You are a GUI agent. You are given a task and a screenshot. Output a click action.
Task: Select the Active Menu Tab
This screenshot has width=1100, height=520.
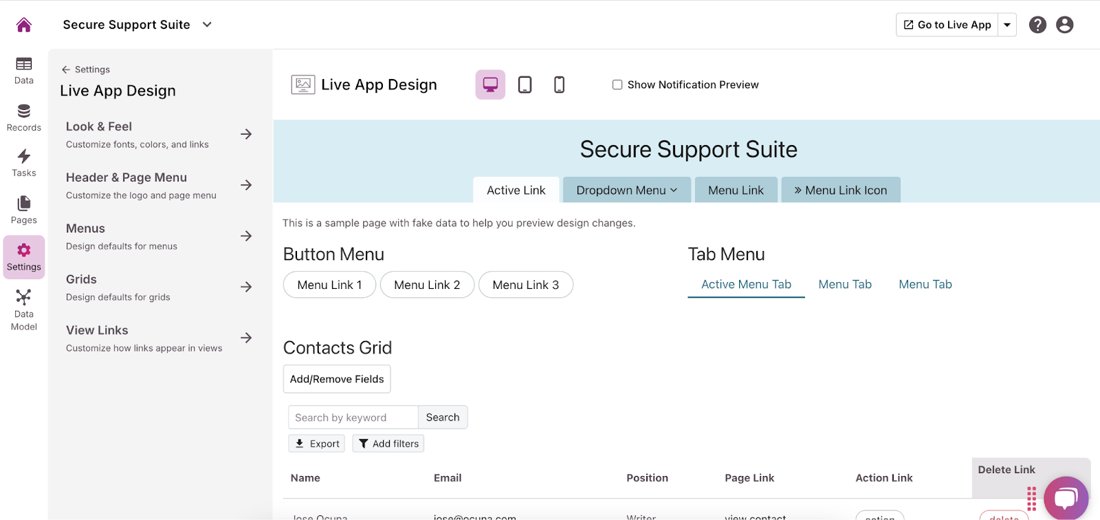746,285
